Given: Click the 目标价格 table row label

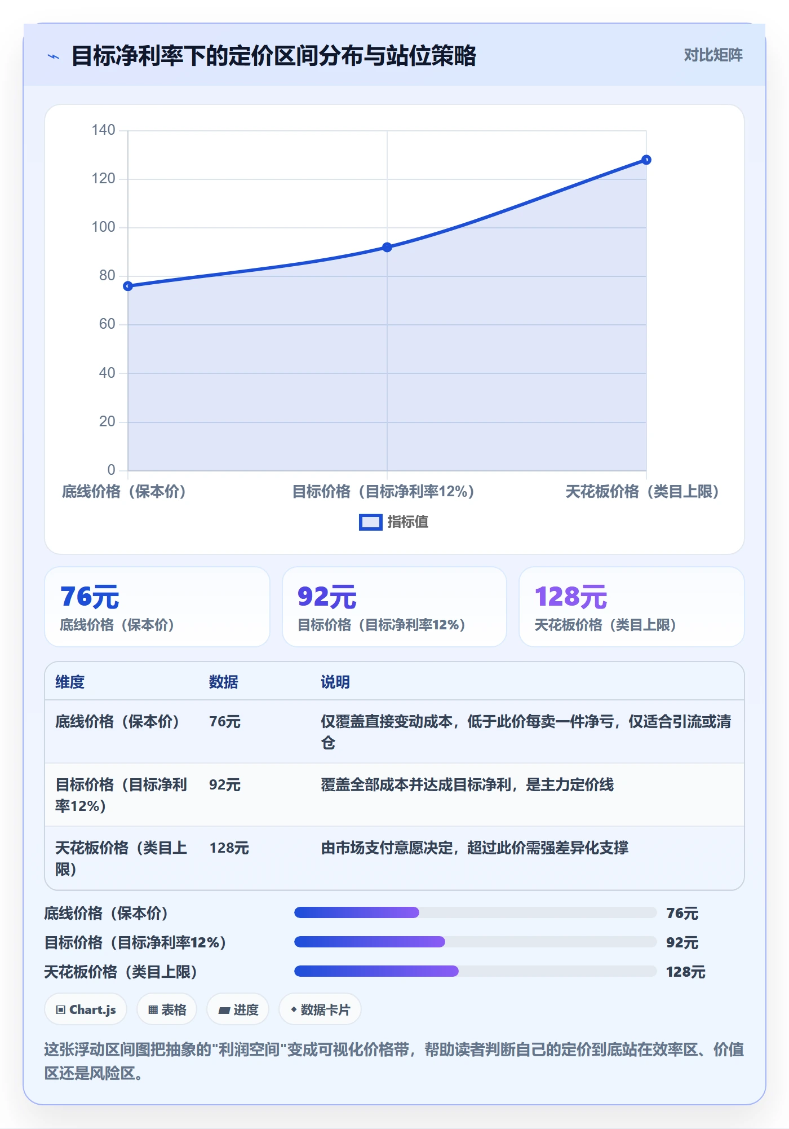Looking at the screenshot, I should [x=121, y=795].
